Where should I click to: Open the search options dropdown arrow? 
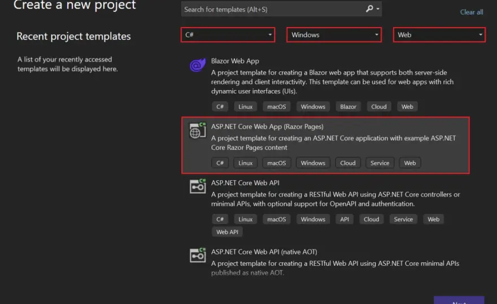[377, 9]
